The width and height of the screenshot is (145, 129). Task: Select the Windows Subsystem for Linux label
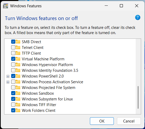pos(47,99)
